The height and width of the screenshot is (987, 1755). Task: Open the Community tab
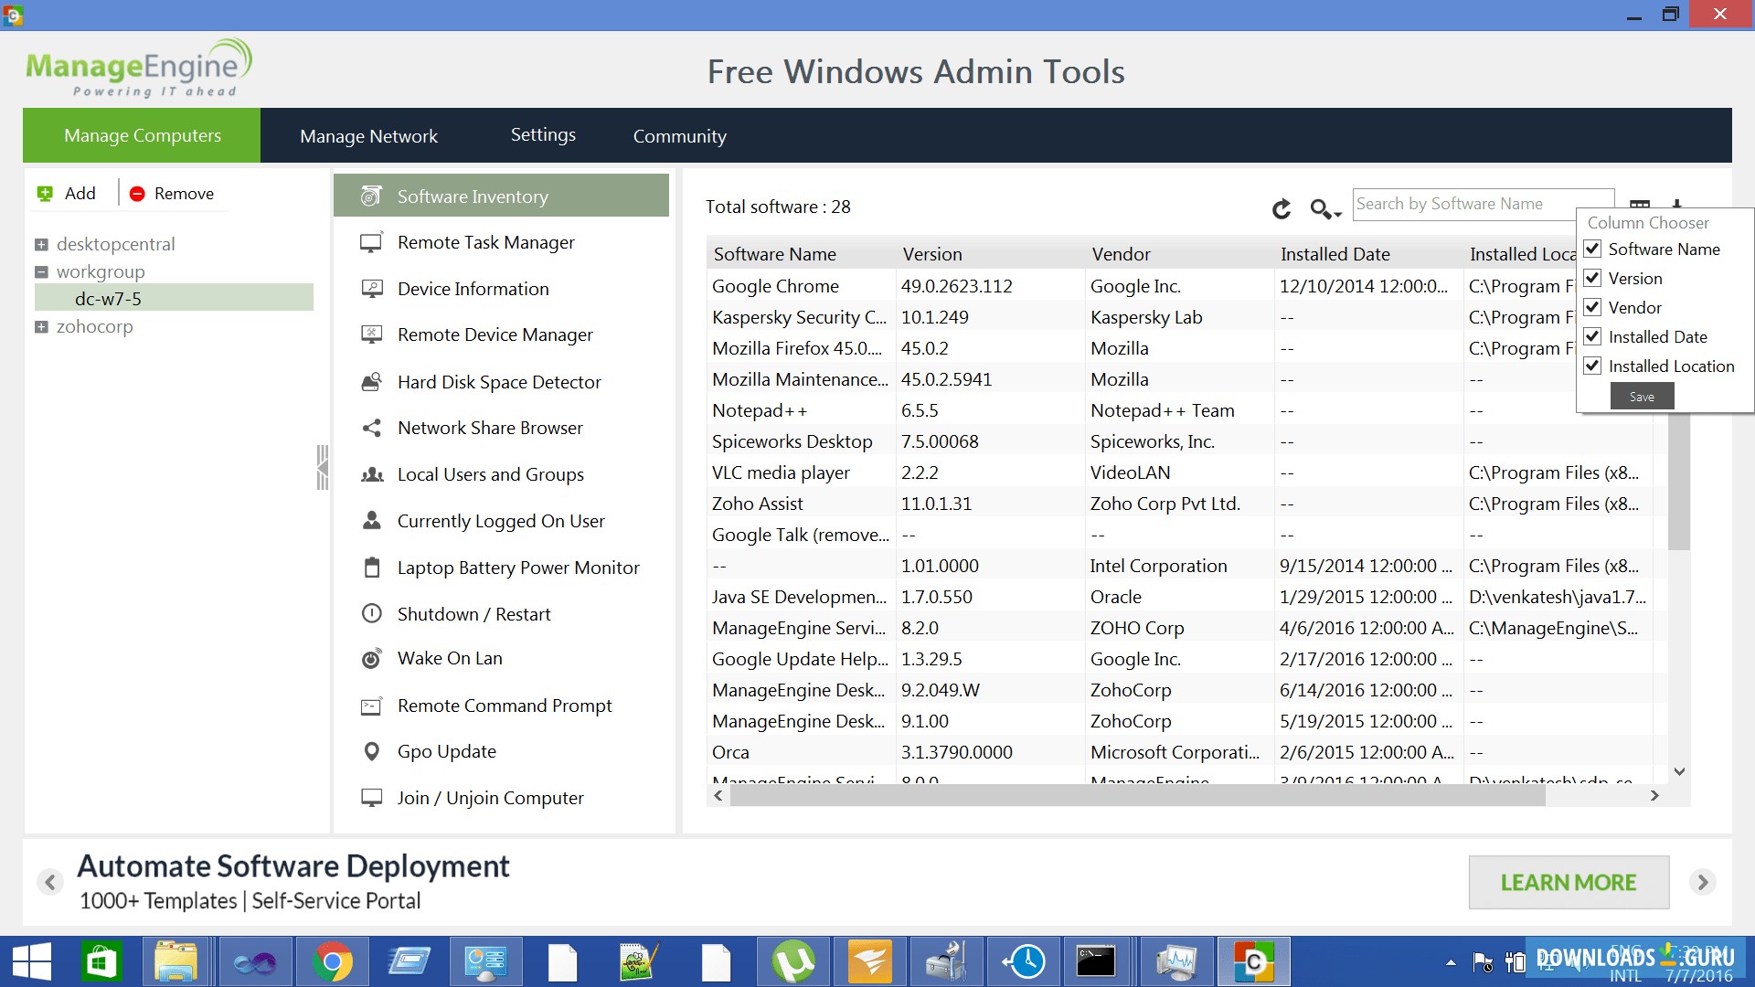pos(678,135)
